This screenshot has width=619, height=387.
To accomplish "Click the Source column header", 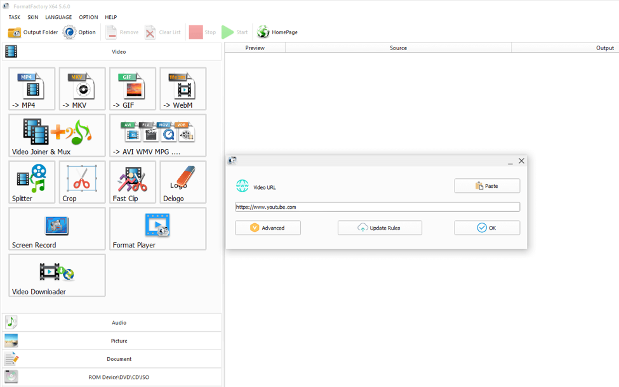I will pos(398,48).
